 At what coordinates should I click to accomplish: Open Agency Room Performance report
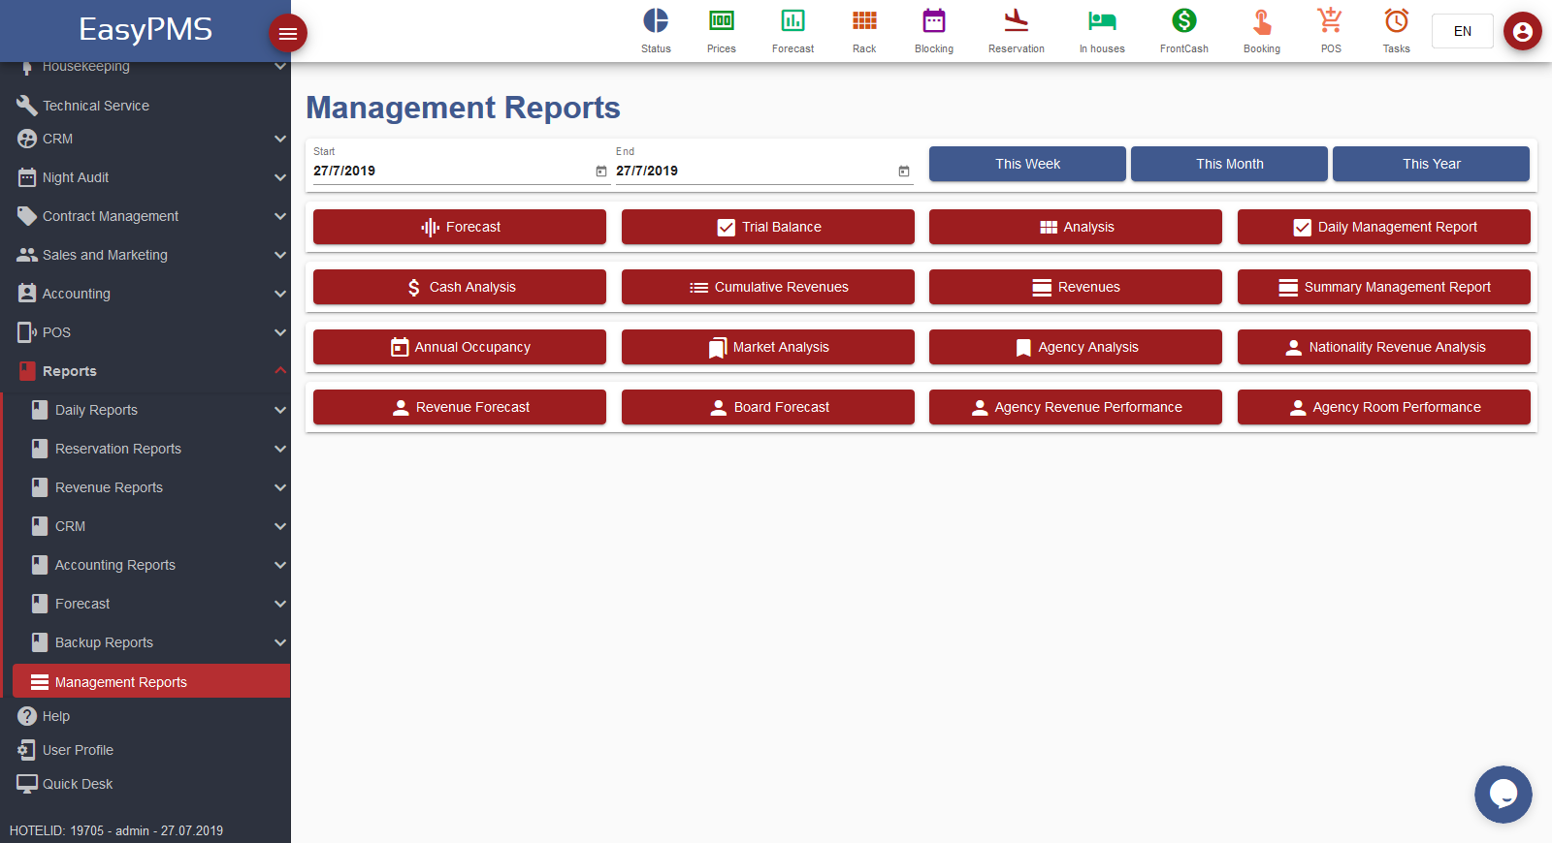point(1383,407)
